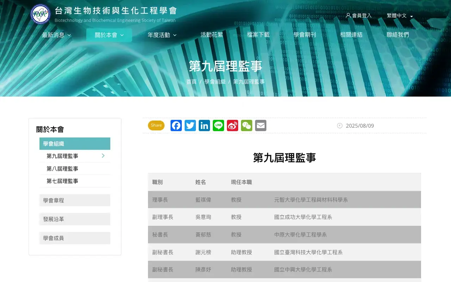Click the 現任本職 column header

pos(241,182)
